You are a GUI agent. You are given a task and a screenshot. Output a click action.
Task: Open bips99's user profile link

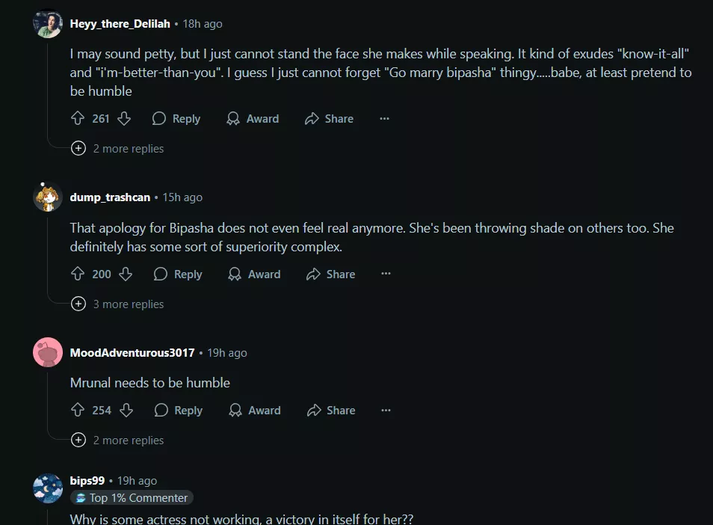coord(87,480)
